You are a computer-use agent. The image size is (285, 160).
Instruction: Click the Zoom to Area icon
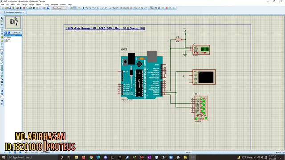[x=97, y=8]
